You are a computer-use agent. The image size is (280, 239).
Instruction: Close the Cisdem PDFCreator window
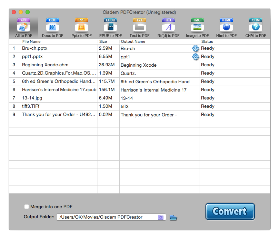[14, 12]
